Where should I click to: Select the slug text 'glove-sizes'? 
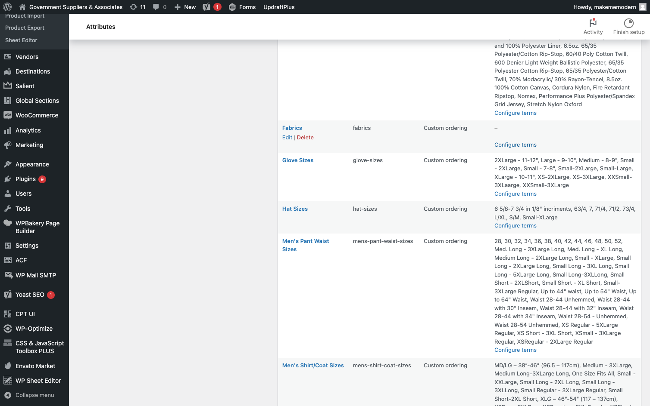pyautogui.click(x=368, y=160)
